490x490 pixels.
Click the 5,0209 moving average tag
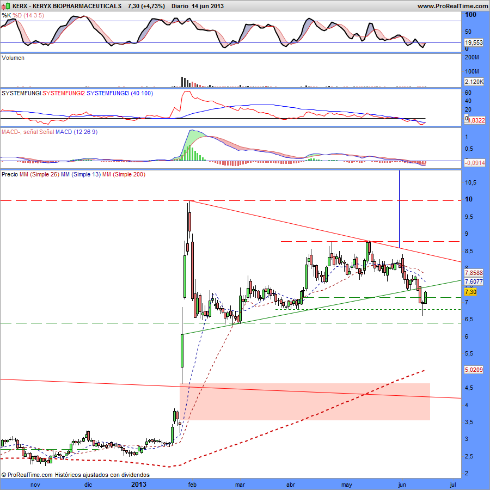(474, 370)
